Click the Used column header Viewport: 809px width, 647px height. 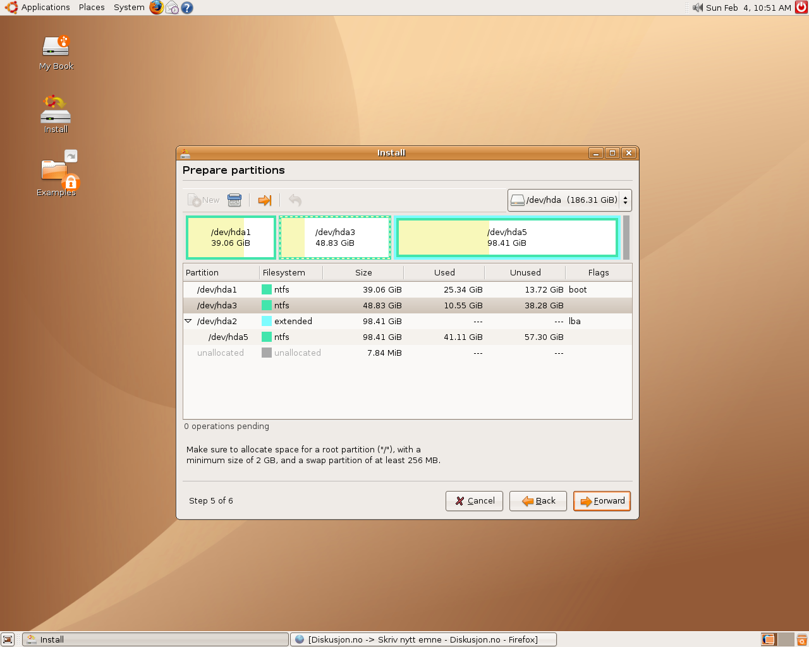(x=444, y=273)
